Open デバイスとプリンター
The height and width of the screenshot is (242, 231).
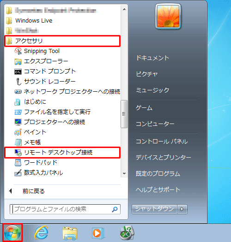tap(164, 158)
